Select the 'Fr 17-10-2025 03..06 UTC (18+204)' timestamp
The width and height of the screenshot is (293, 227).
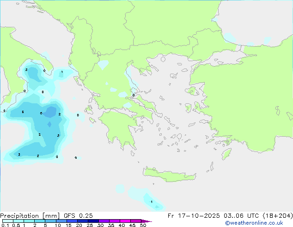pyautogui.click(x=230, y=216)
